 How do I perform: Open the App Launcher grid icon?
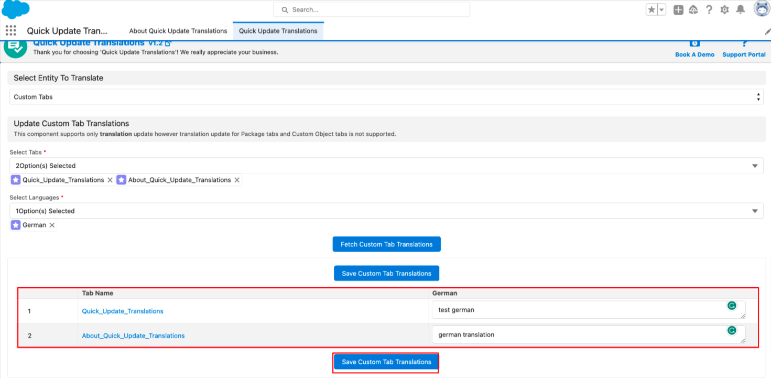click(10, 30)
